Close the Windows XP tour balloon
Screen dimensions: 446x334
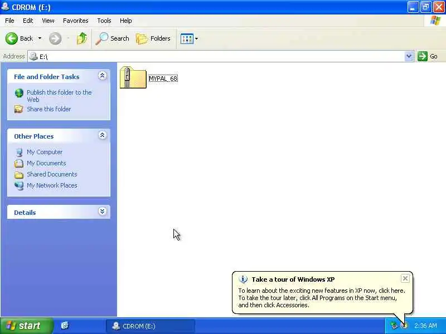click(405, 278)
